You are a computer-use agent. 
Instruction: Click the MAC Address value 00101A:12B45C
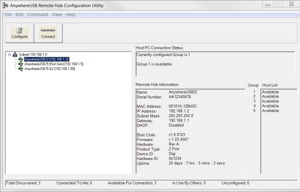click(x=183, y=106)
